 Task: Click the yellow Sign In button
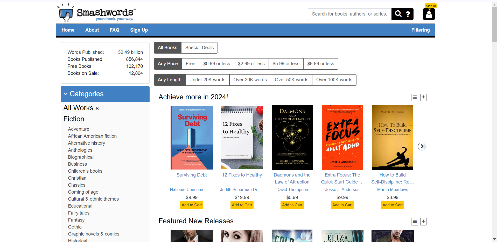(431, 6)
